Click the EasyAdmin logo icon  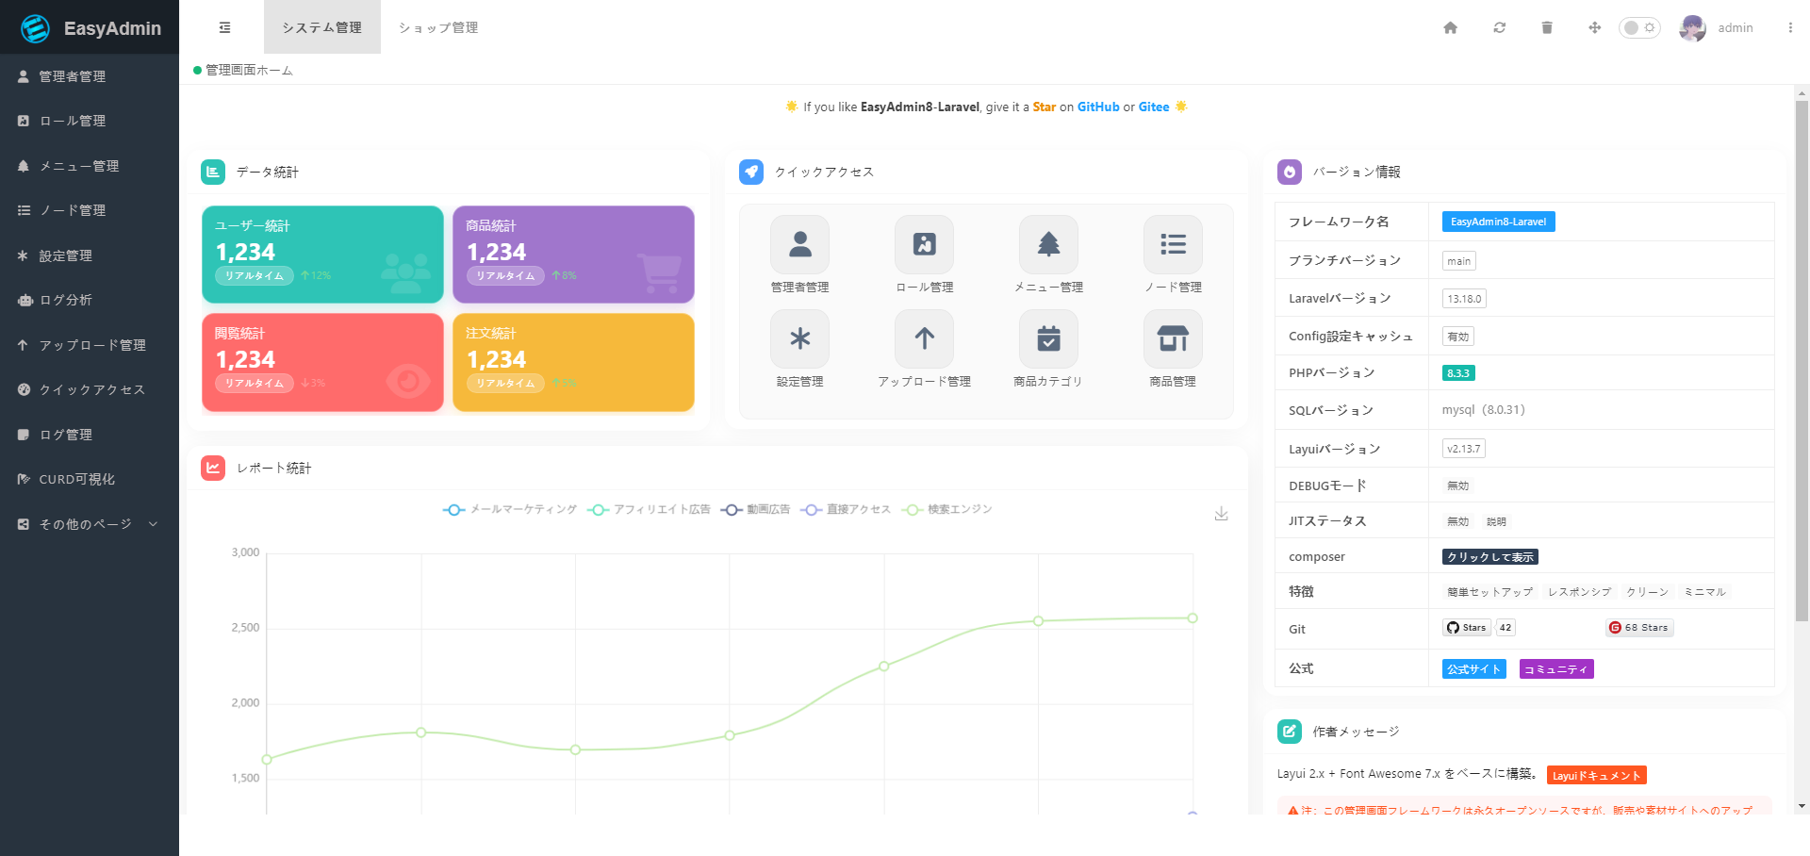(x=35, y=28)
